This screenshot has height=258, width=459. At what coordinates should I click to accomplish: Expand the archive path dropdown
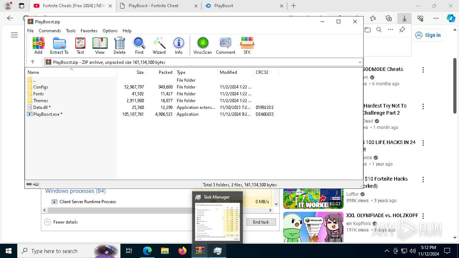(x=360, y=62)
